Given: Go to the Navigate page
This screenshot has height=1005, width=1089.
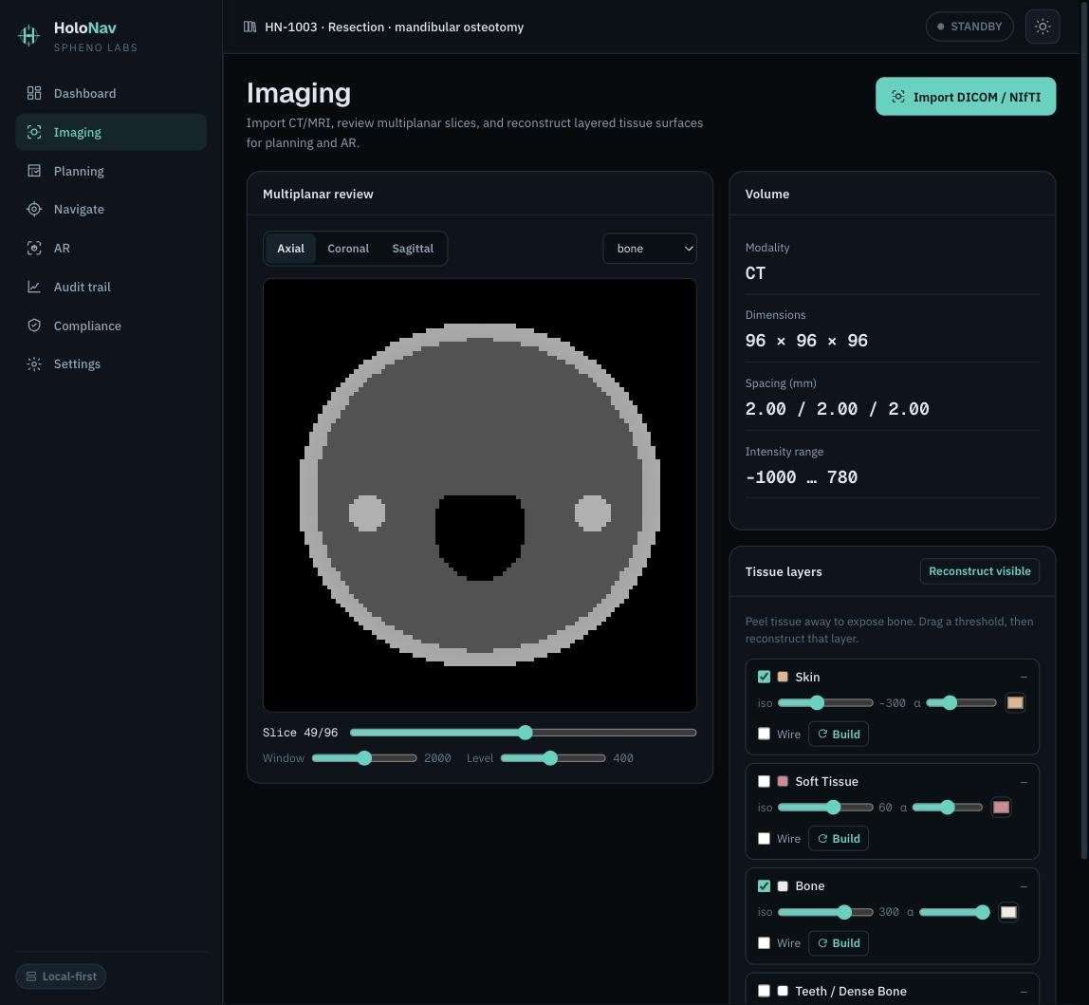Looking at the screenshot, I should 111,209.
